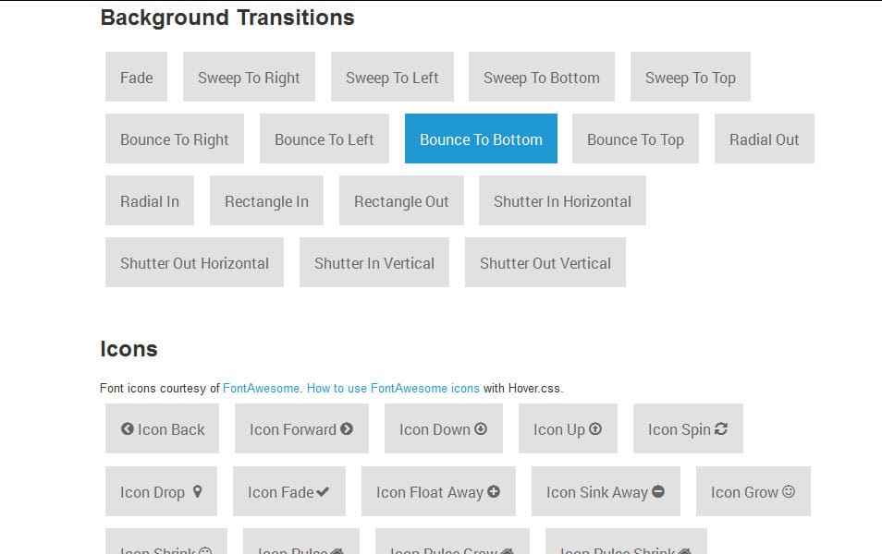Select the Rectangle In transition

pyautogui.click(x=266, y=200)
